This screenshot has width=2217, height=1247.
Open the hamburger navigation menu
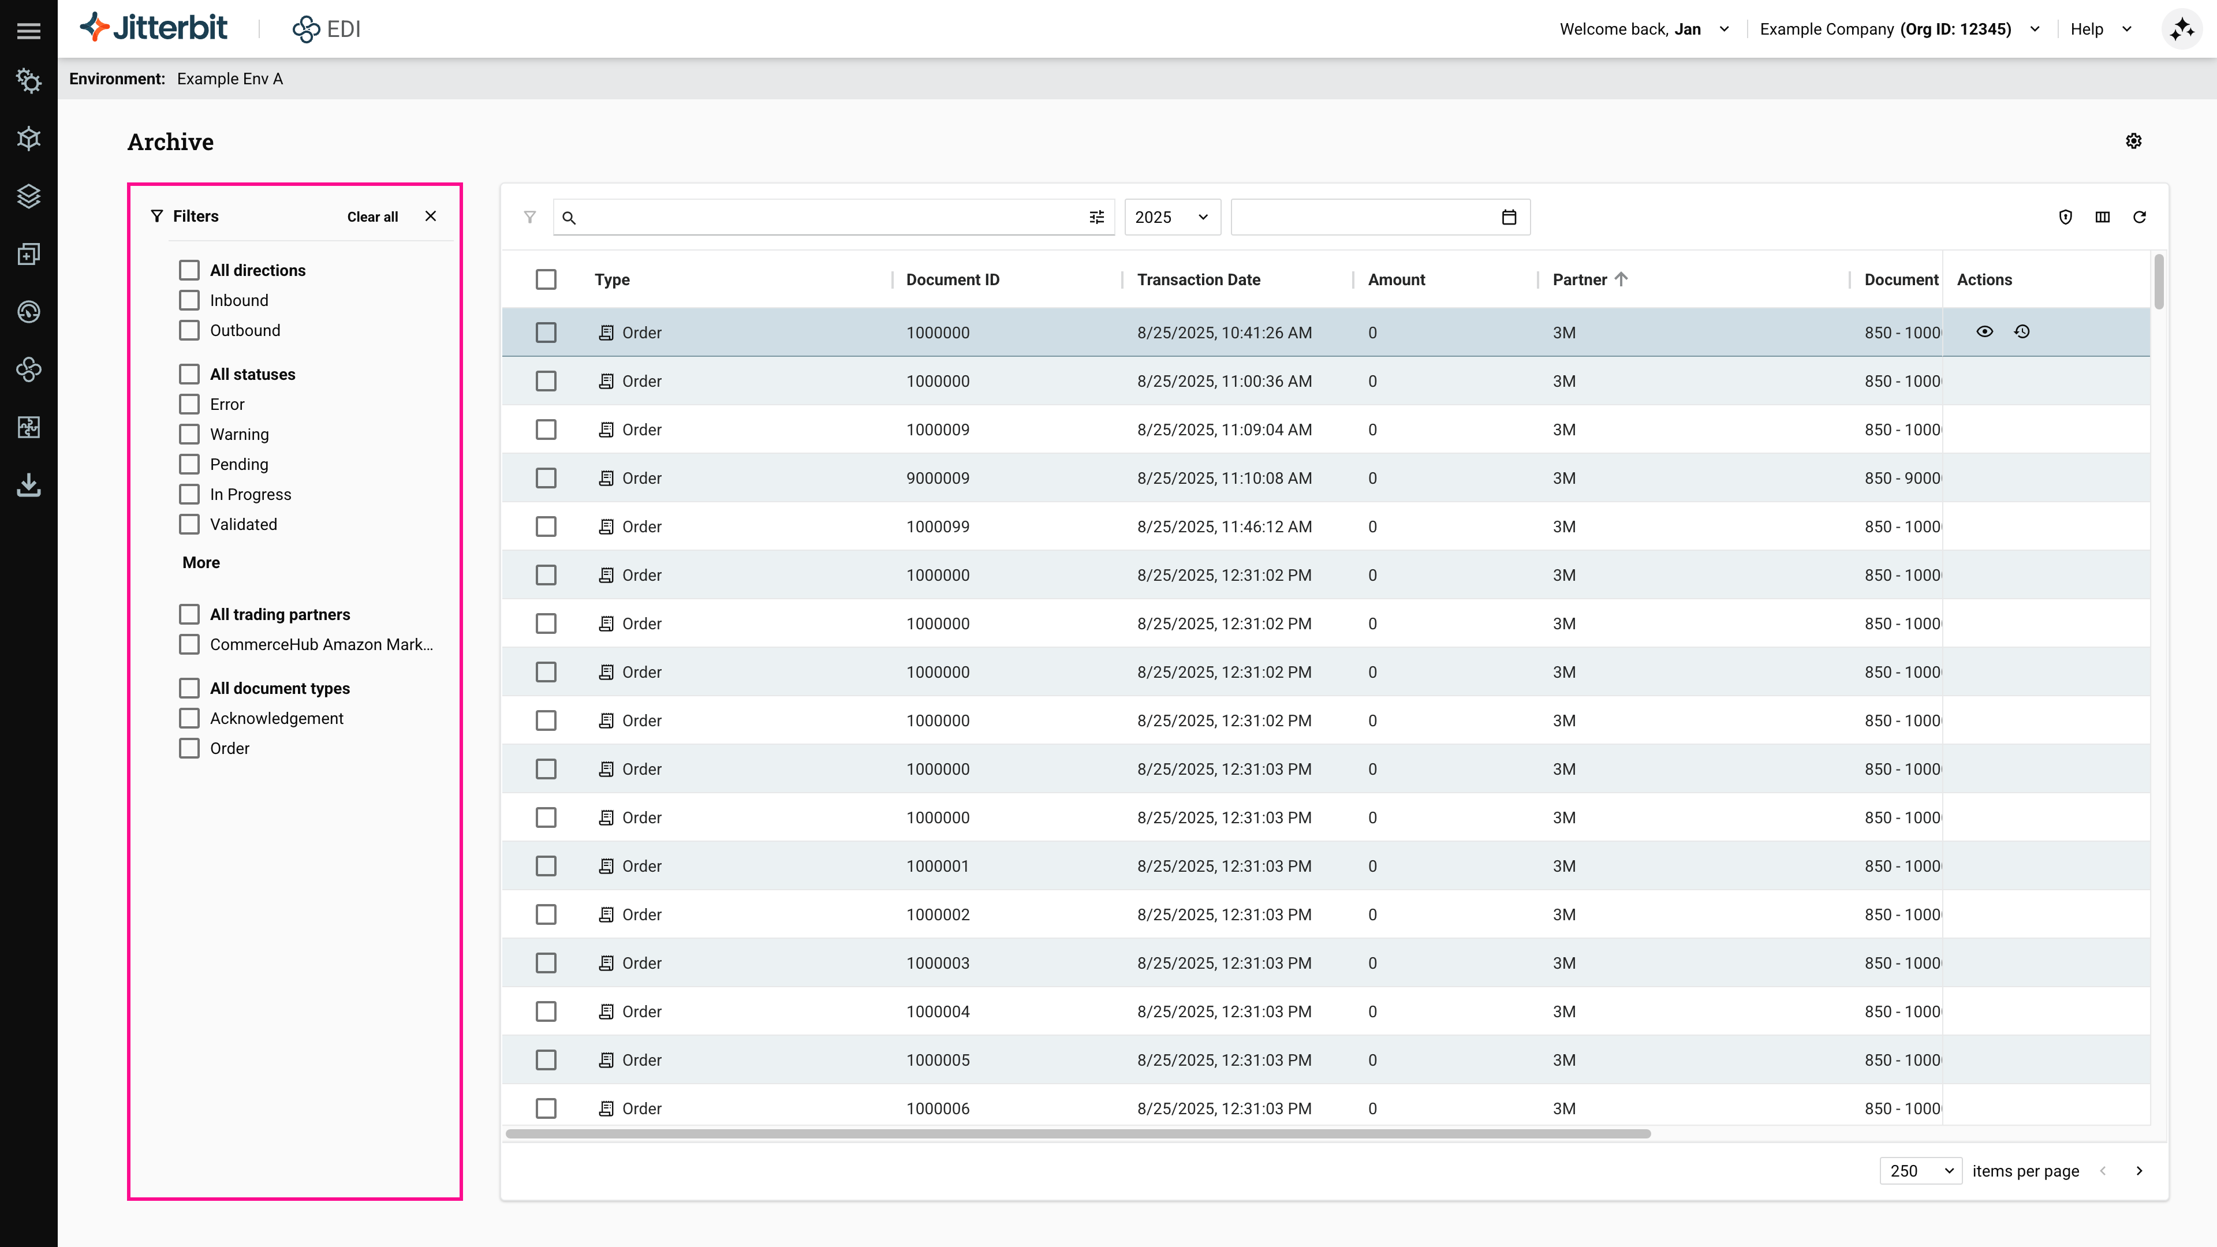(x=28, y=31)
